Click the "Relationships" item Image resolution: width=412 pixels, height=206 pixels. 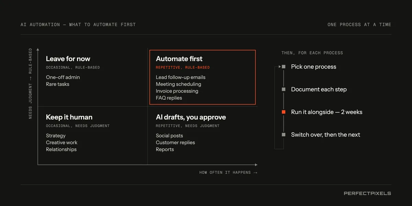[x=61, y=149]
